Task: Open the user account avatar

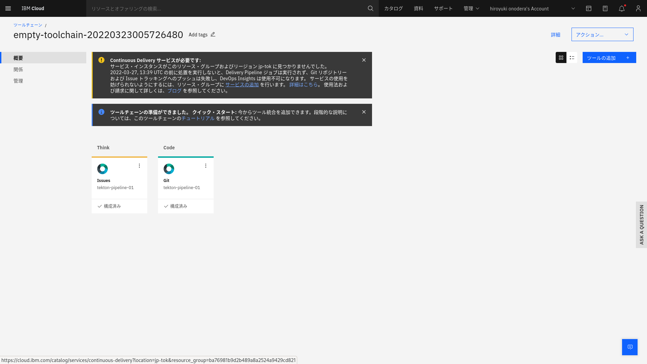Action: point(638,8)
